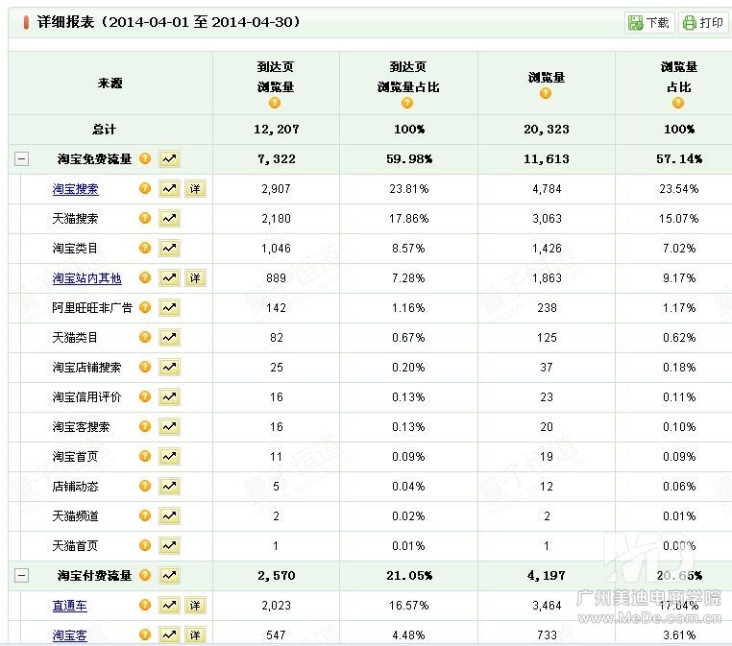Show trend chart for 天猫类目
732x646 pixels.
169,337
